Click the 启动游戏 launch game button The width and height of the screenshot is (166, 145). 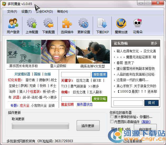coord(145,129)
